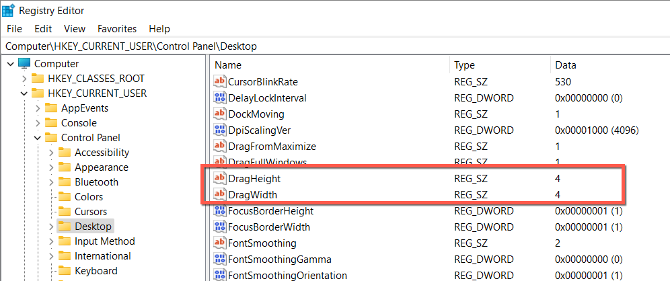Click the DelayLockInterval DWORD value icon
Screen dimensions: 670x281
point(220,98)
